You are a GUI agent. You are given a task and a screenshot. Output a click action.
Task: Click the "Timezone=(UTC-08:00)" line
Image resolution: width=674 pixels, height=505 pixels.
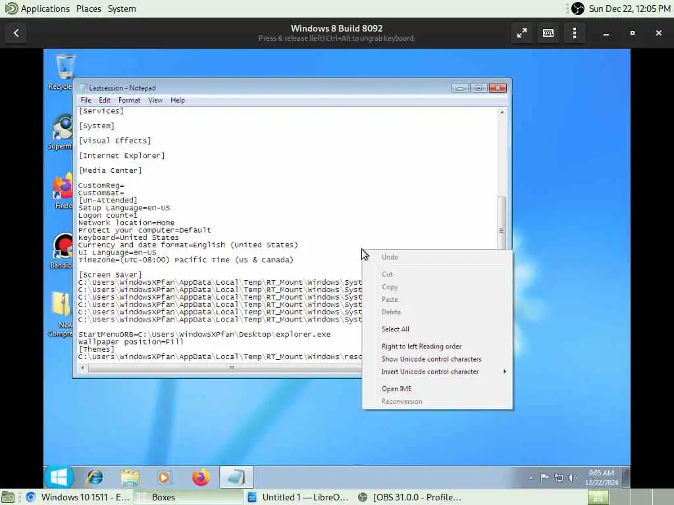[186, 260]
